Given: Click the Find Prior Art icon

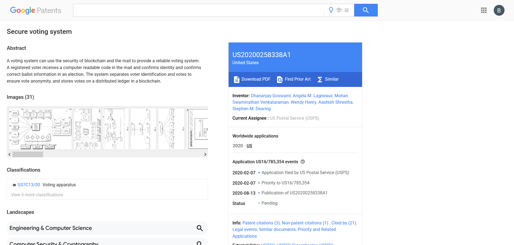Looking at the screenshot, I should pyautogui.click(x=280, y=79).
